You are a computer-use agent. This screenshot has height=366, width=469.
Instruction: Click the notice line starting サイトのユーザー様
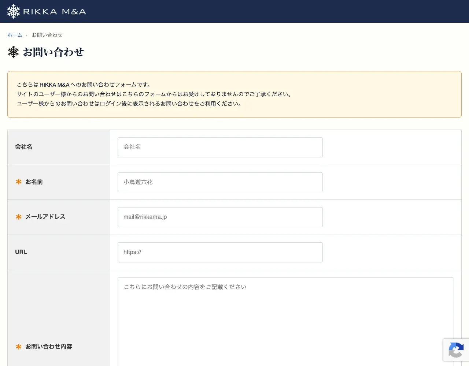tap(155, 94)
